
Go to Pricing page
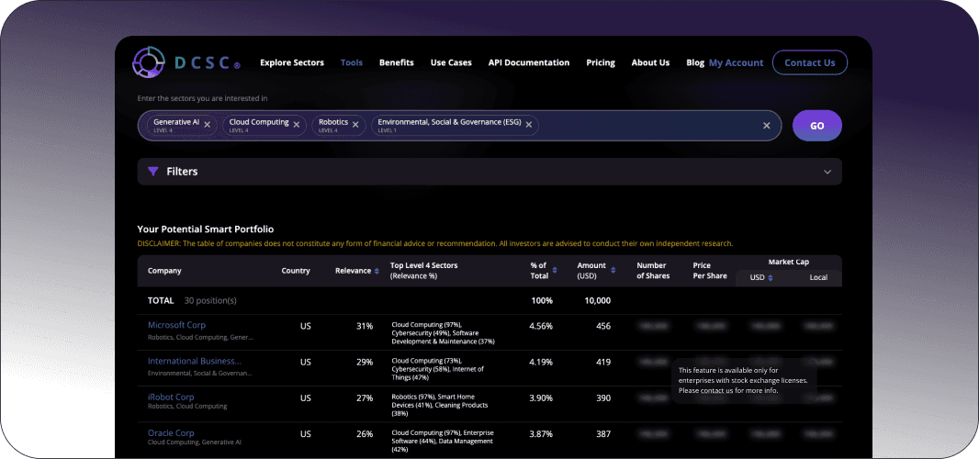[601, 62]
